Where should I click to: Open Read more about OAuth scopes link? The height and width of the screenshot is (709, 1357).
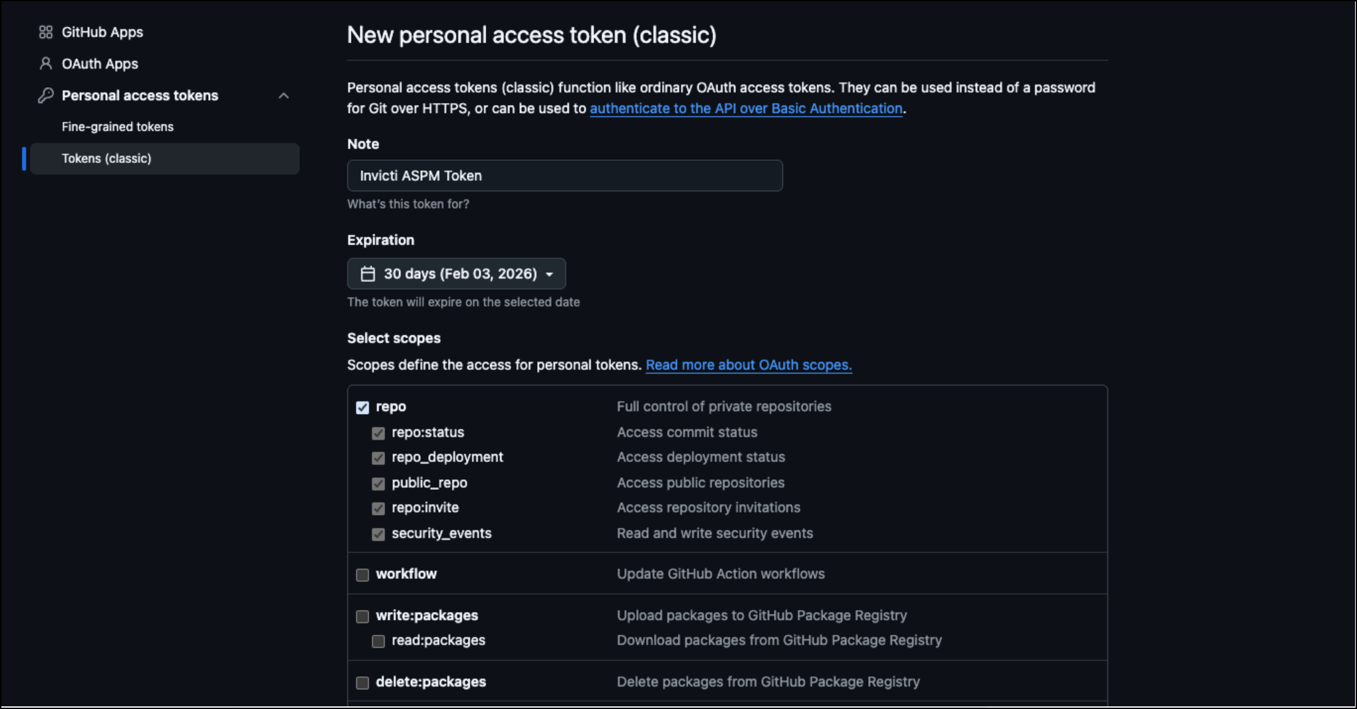(x=749, y=365)
